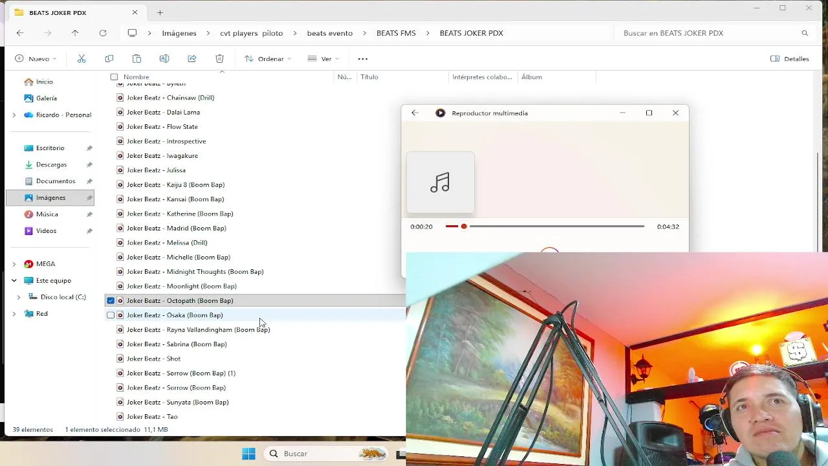Sort by the Nombre column header
This screenshot has width=828, height=466.
(x=136, y=77)
